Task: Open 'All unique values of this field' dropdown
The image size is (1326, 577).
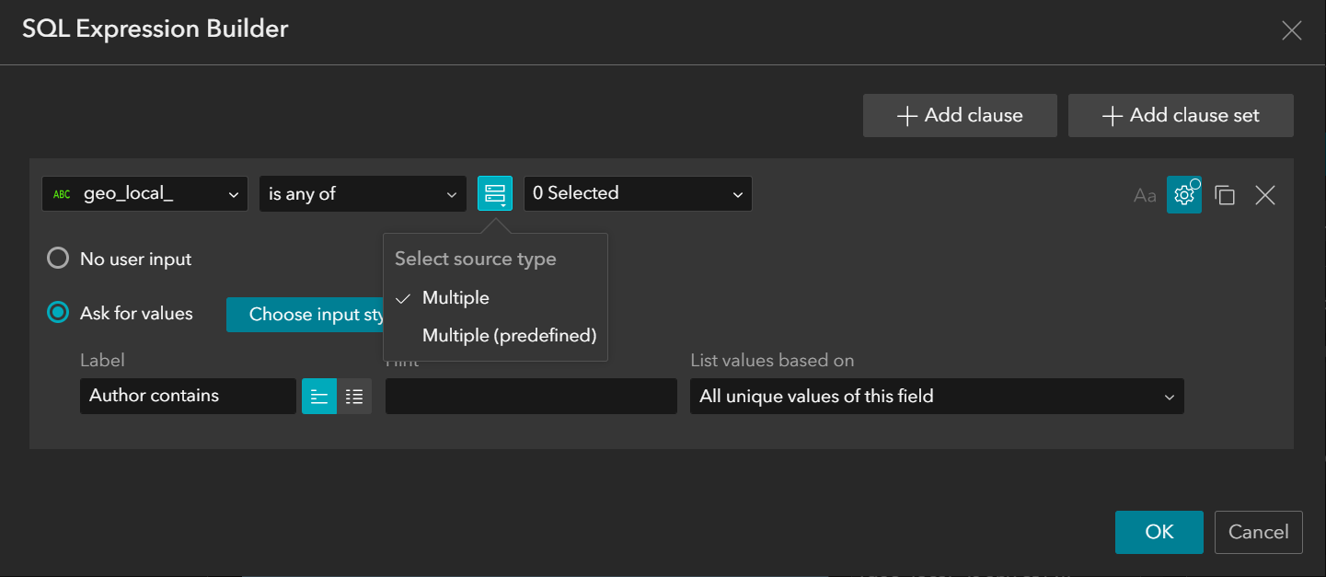Action: click(x=936, y=397)
